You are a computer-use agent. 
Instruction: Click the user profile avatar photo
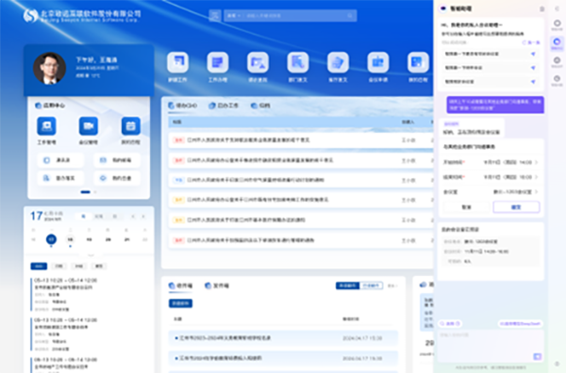49,69
